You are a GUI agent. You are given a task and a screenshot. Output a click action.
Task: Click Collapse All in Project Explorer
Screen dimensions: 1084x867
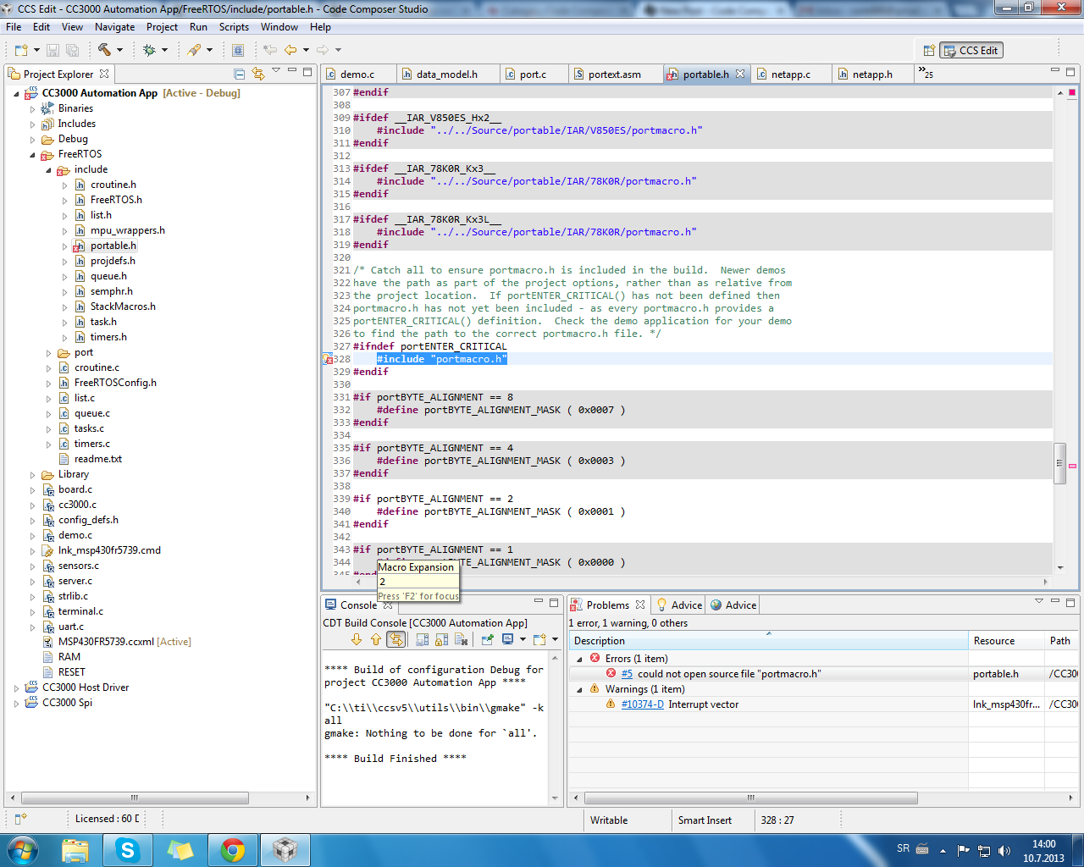click(240, 74)
